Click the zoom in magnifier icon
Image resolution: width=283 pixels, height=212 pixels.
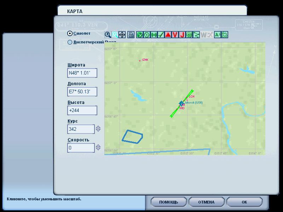click(108, 35)
